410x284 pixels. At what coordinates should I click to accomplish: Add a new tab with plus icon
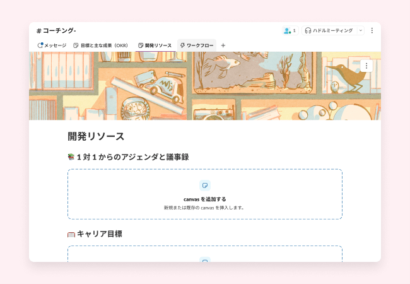[223, 45]
